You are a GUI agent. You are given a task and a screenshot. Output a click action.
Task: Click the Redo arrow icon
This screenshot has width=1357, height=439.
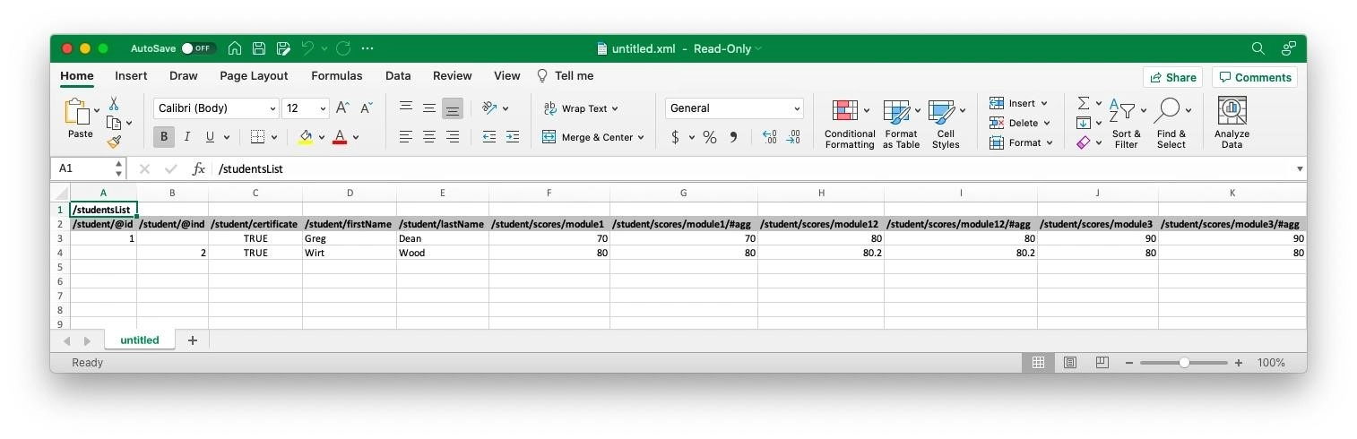[x=342, y=48]
